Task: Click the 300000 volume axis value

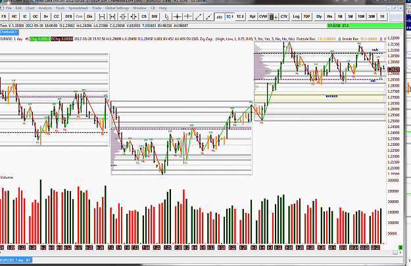Action: coord(393,181)
